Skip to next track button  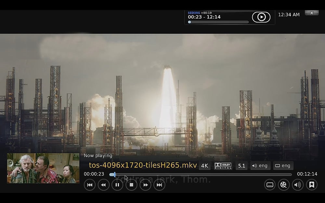(x=159, y=185)
